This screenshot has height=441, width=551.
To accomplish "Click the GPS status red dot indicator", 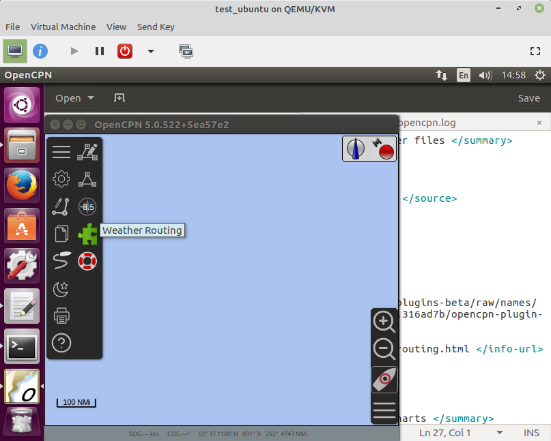I will pos(384,149).
